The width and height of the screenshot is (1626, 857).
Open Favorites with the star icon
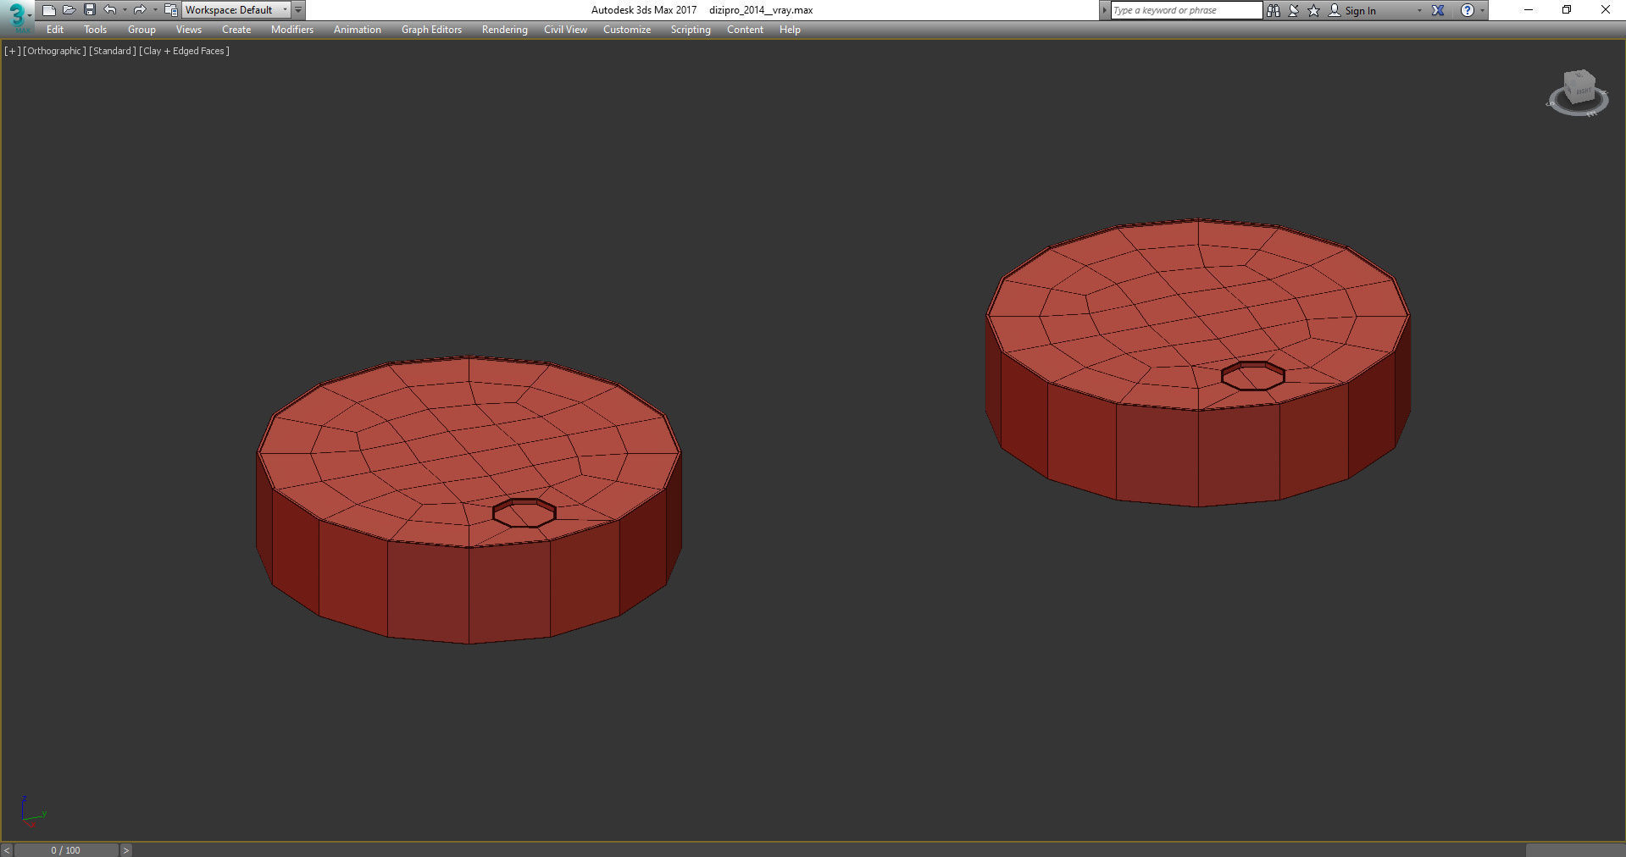click(1314, 10)
